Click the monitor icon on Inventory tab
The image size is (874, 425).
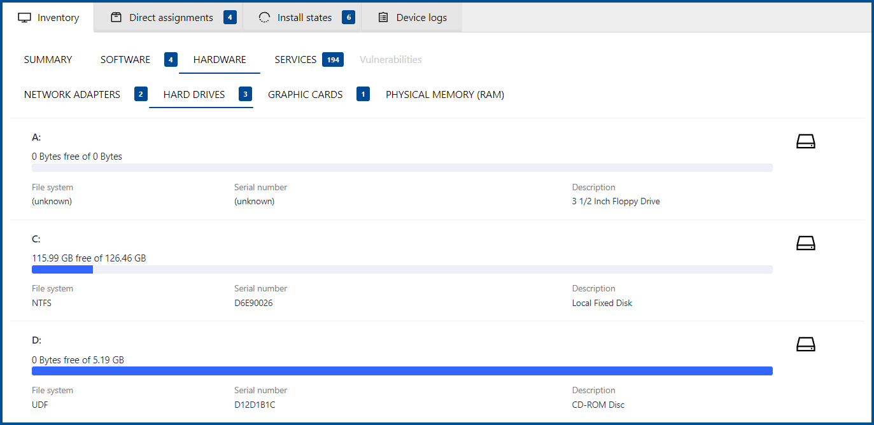coord(25,18)
